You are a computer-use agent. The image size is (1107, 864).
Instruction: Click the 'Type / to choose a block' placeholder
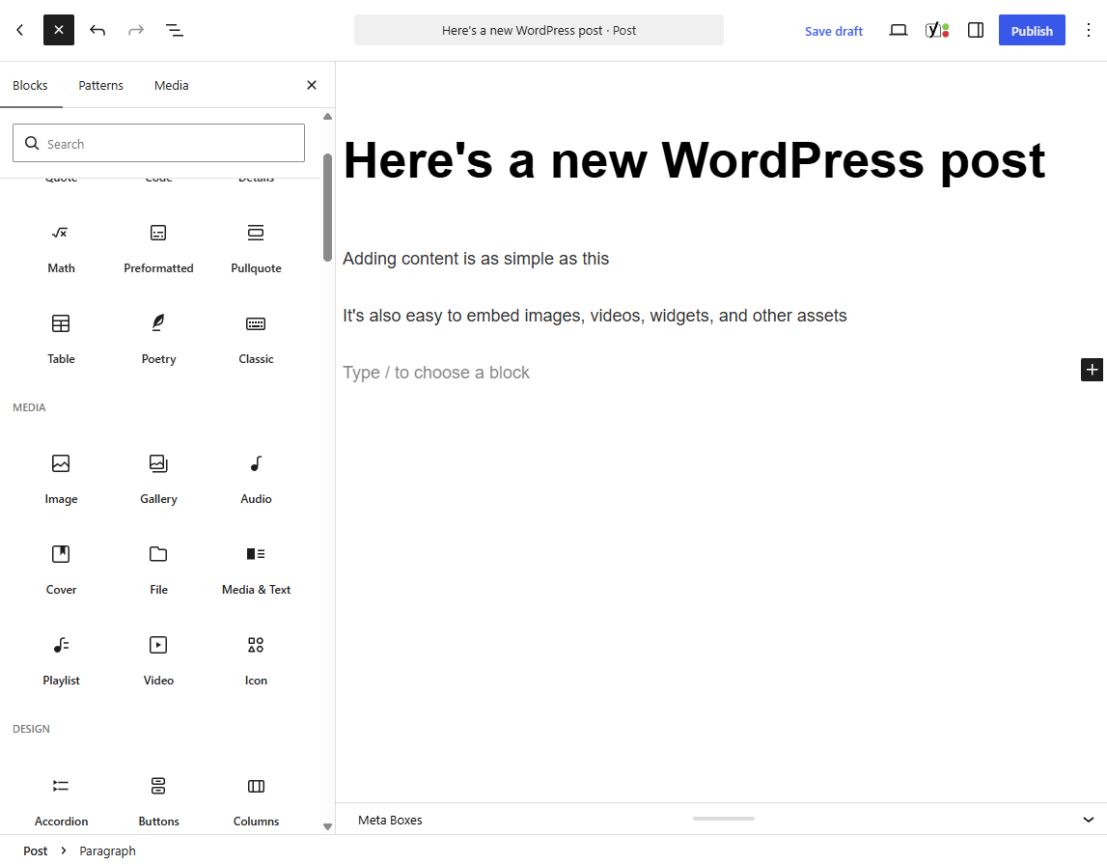pos(436,373)
